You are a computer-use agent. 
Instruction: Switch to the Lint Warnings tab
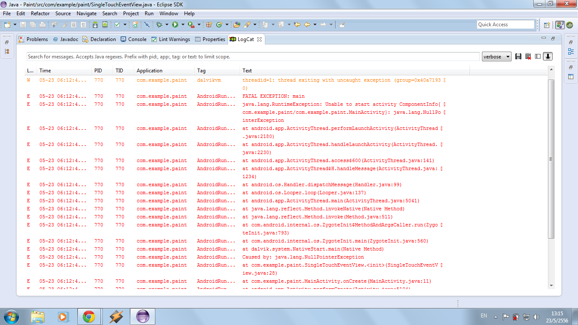point(171,39)
